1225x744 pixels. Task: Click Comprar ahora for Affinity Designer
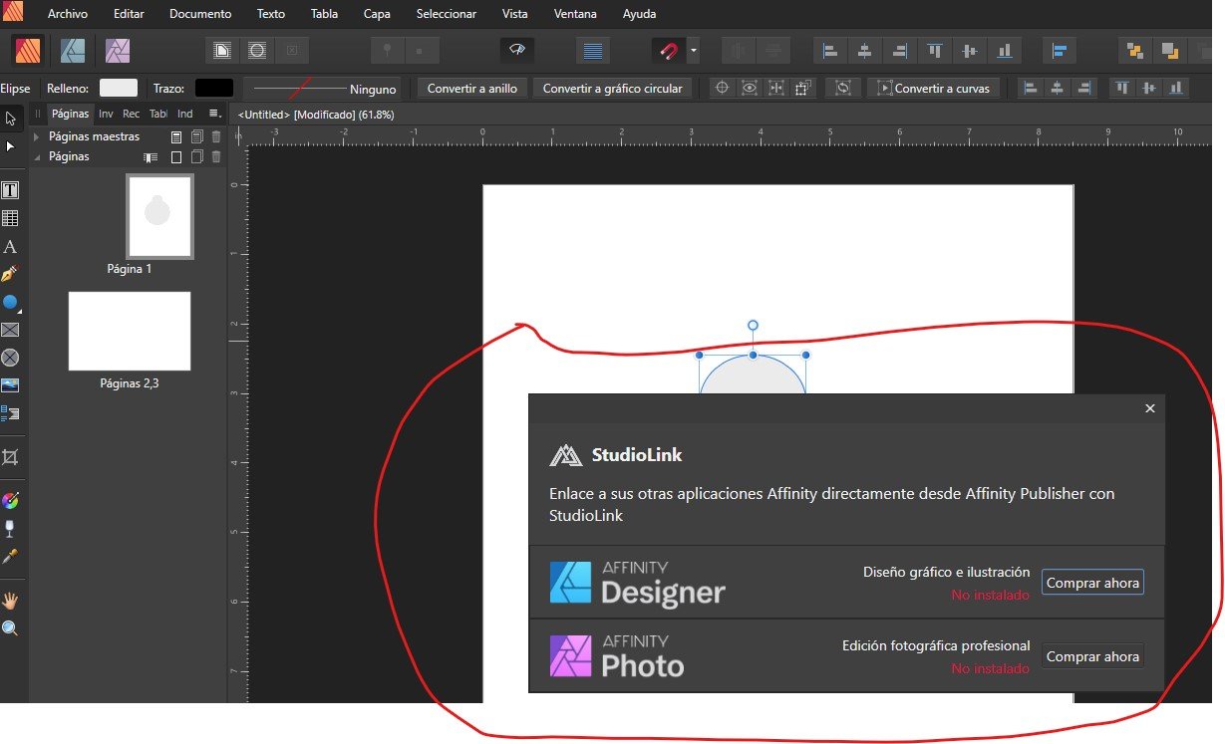tap(1092, 583)
